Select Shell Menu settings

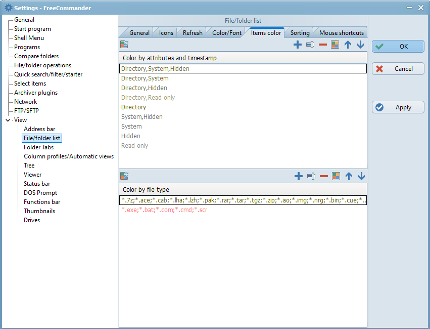pos(29,38)
